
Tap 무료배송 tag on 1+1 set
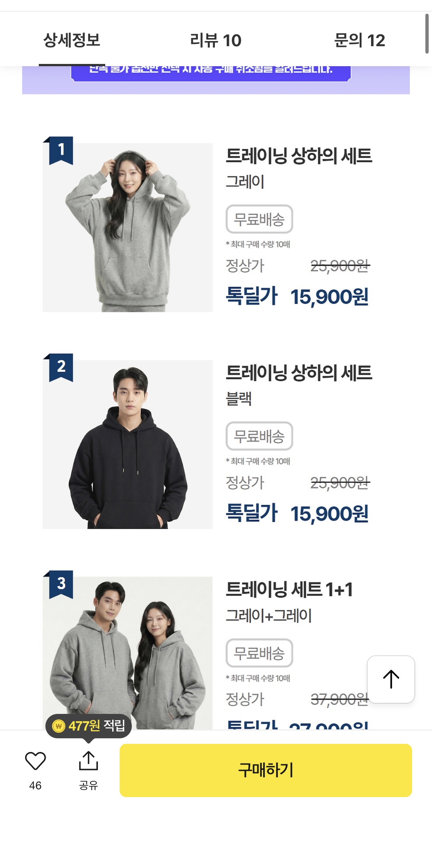(x=259, y=653)
